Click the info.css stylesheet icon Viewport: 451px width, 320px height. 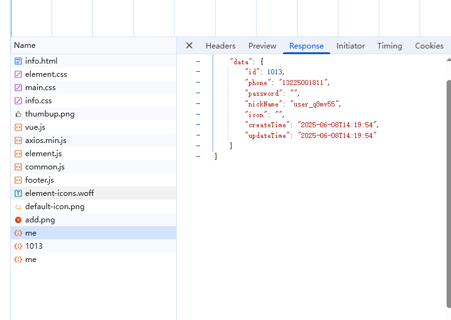point(18,101)
